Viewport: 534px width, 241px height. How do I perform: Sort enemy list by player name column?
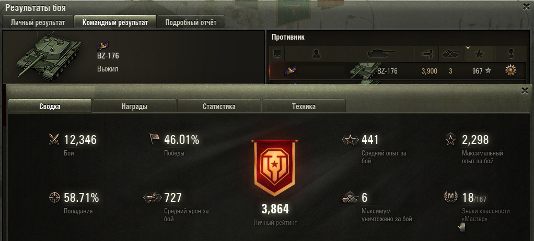[x=316, y=53]
